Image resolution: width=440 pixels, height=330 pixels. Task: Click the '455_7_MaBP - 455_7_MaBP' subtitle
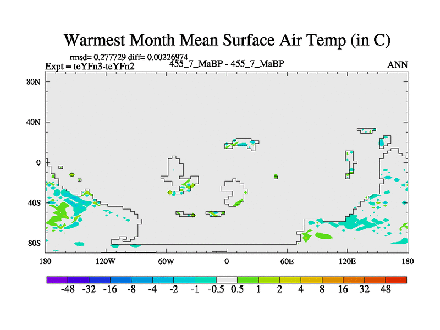click(x=226, y=64)
